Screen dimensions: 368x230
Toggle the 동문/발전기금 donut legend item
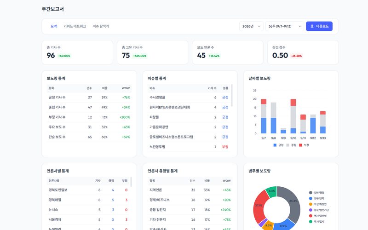click(319, 210)
